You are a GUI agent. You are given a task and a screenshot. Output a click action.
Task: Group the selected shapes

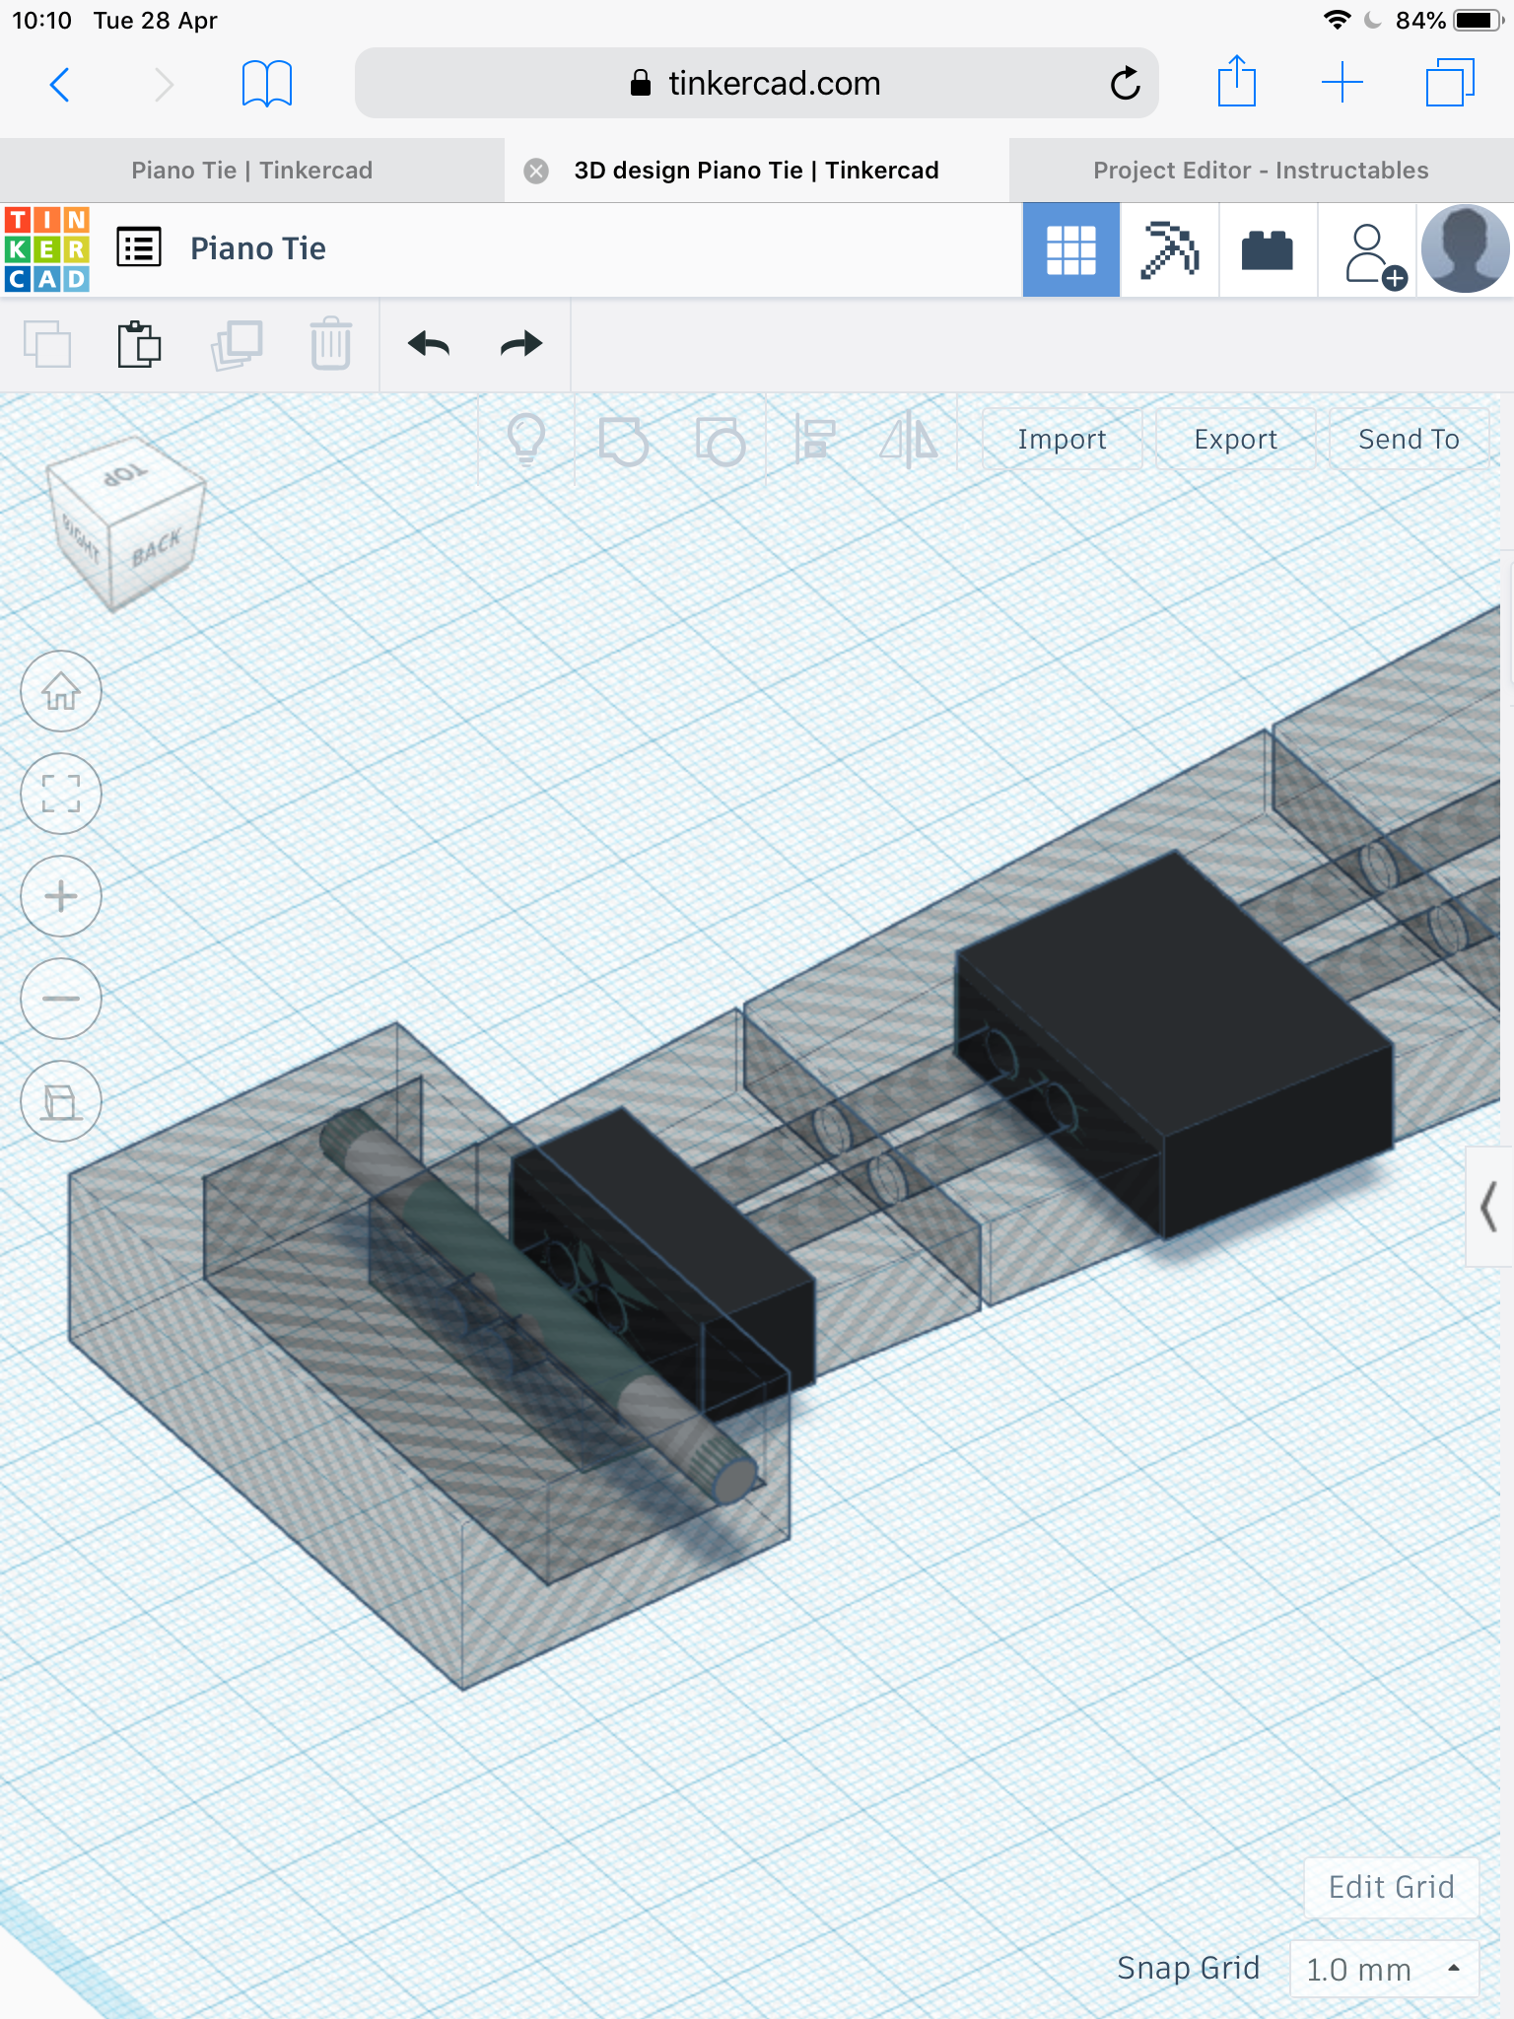click(x=623, y=441)
